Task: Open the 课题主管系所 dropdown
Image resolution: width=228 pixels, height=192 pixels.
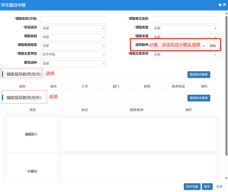Action: point(185,54)
